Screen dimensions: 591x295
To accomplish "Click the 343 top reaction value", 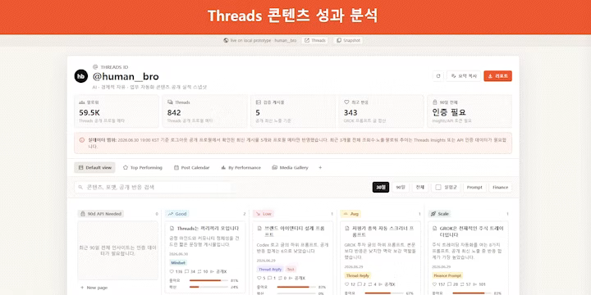I will [x=350, y=112].
